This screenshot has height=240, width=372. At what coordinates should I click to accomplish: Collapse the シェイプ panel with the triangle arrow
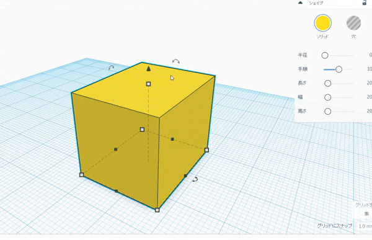(300, 2)
